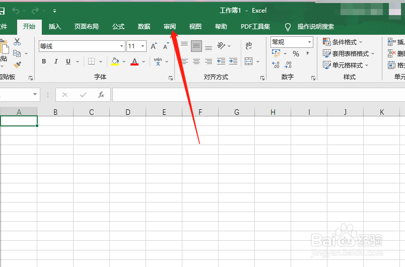Open 单元格样式 cell styles menu
The height and width of the screenshot is (267, 405).
tap(346, 65)
